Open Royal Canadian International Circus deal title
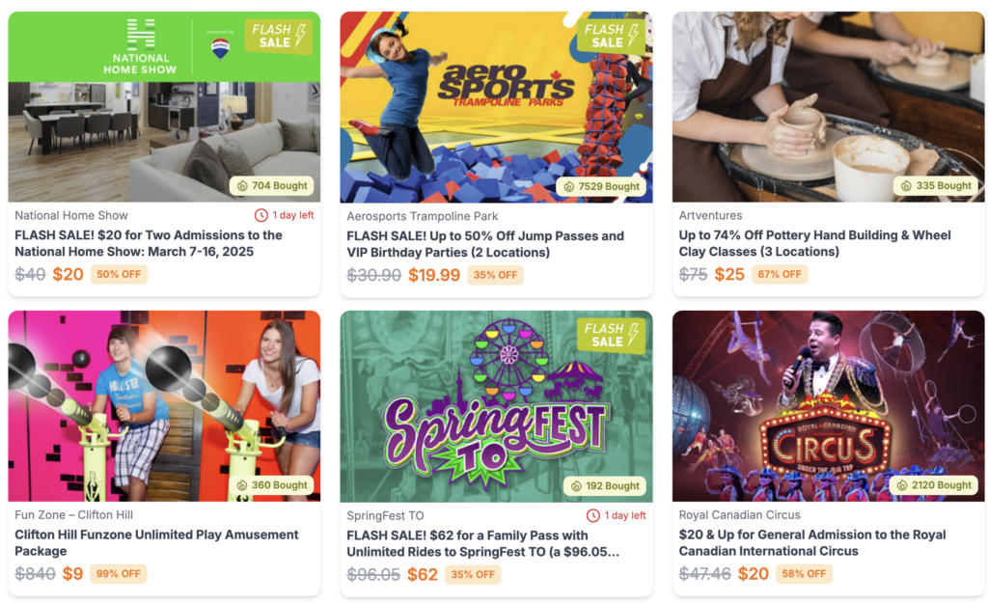Image resolution: width=988 pixels, height=603 pixels. [812, 542]
